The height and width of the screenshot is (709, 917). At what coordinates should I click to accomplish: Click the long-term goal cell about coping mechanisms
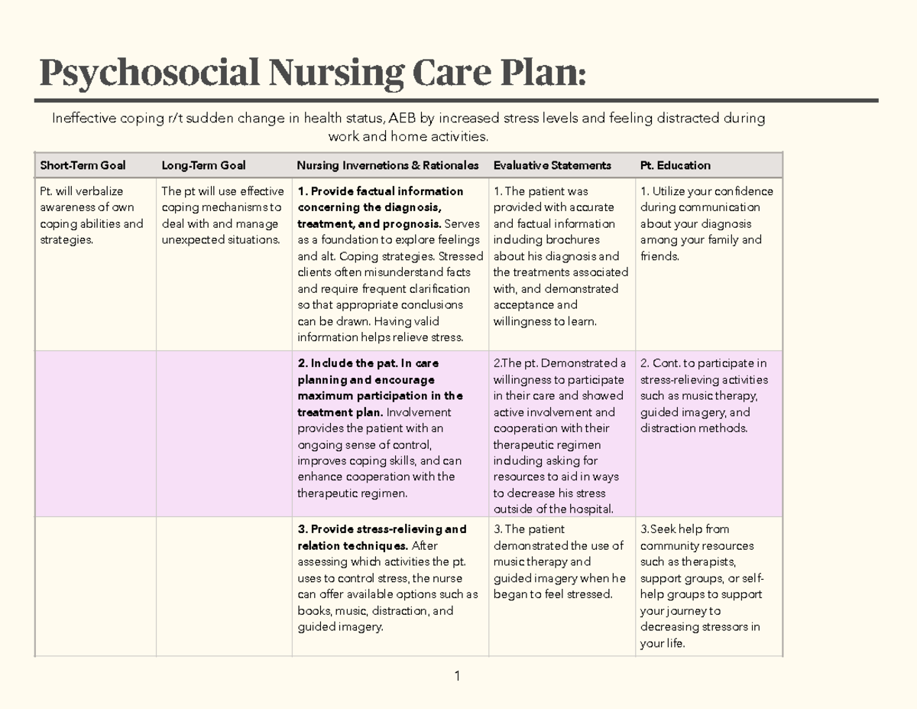(x=222, y=215)
